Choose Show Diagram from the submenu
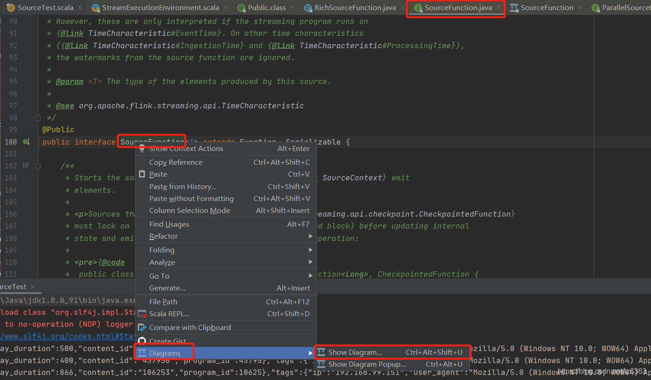651x380 pixels. [x=392, y=352]
